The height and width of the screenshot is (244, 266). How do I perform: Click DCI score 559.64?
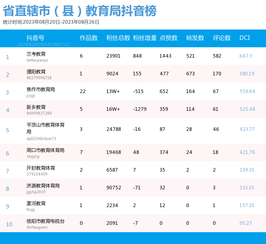pos(247,91)
